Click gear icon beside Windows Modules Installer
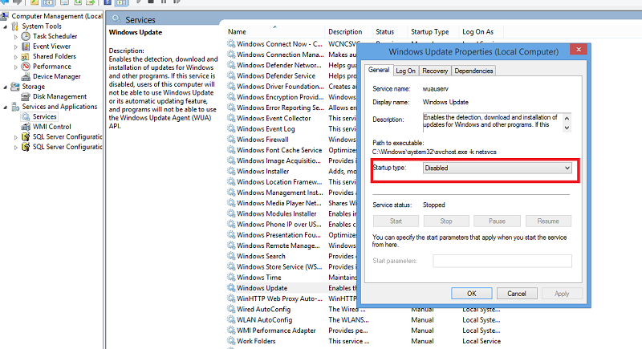This screenshot has width=642, height=349. [231, 213]
